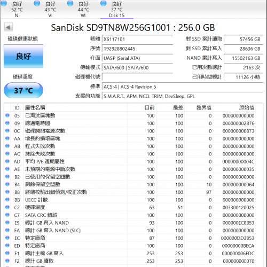Viewport: 267px width, 267px height.
Task: Click the status dot for attribute AA
Action: click(7, 138)
